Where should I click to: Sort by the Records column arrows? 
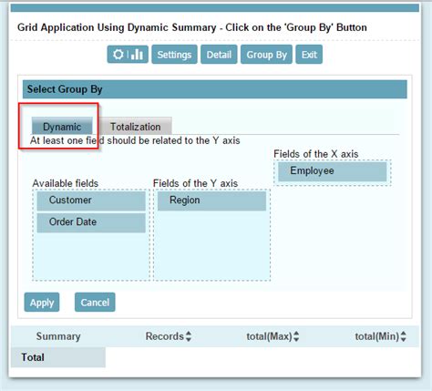189,336
